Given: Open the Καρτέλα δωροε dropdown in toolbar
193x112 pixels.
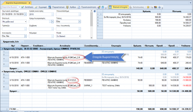Looking at the screenshot, I should coord(19,7).
